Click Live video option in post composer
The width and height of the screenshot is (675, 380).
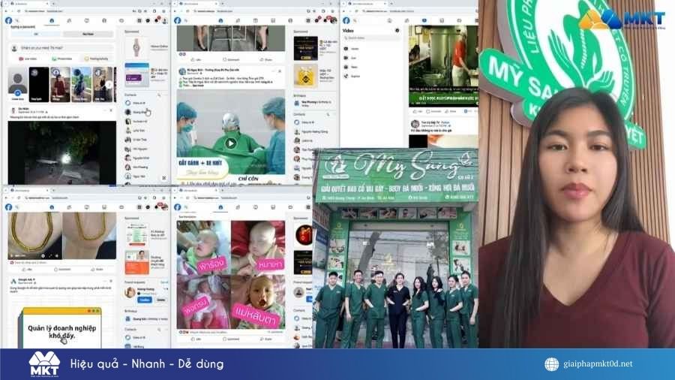pyautogui.click(x=30, y=59)
